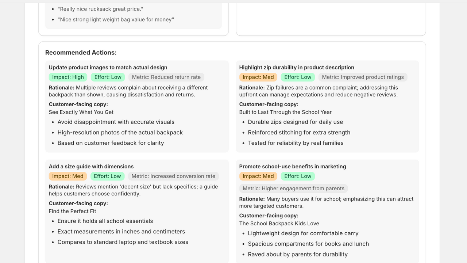Click 'Update product images to match actual design' heading
The image size is (467, 263).
click(x=108, y=67)
